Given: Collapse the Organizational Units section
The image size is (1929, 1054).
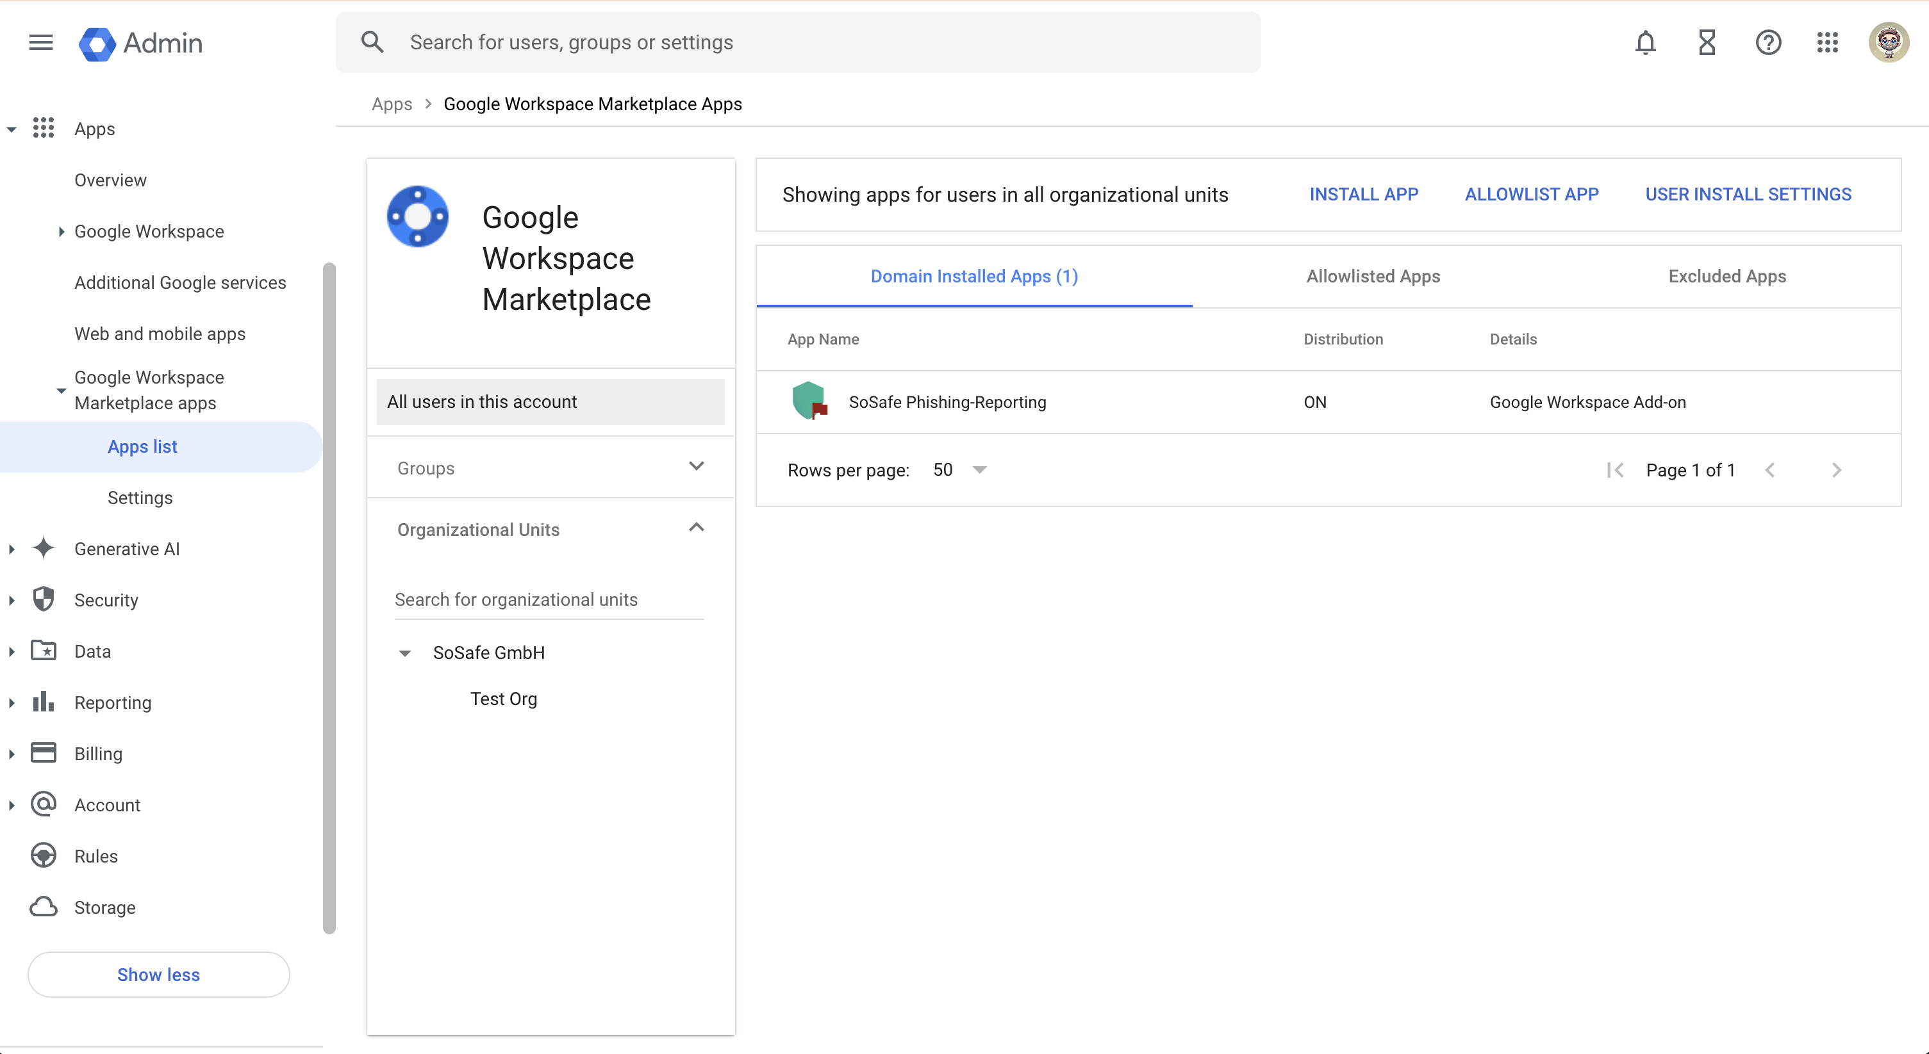Looking at the screenshot, I should 696,528.
